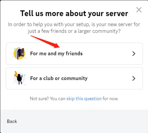The image size is (148, 133).
Task: Click the door illustration icon for friends
Action: [20, 53]
